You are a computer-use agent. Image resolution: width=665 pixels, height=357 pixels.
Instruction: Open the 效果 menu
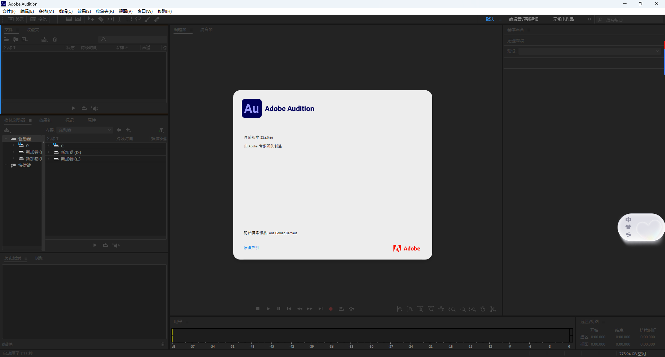[x=84, y=11]
